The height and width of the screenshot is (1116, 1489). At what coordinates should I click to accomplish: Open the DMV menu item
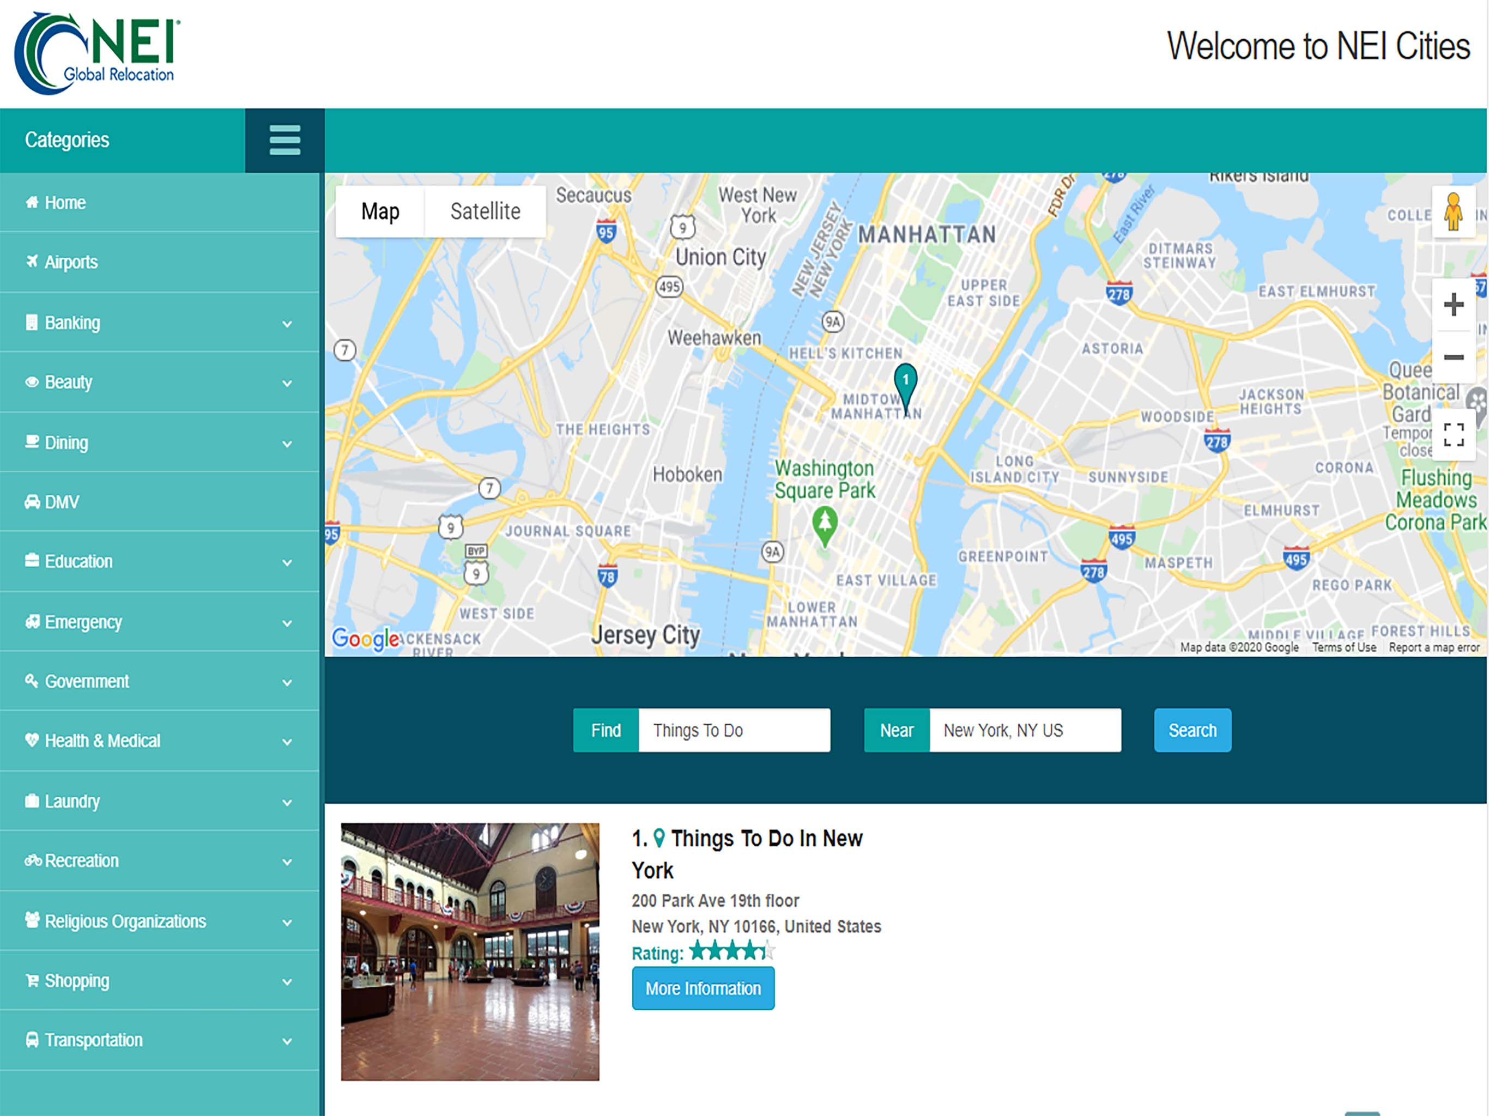click(160, 501)
